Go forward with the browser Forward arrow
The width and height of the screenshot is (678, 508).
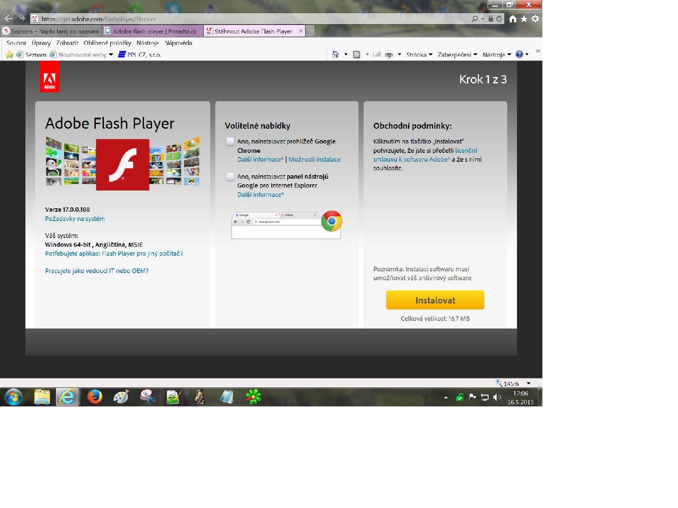click(x=22, y=19)
